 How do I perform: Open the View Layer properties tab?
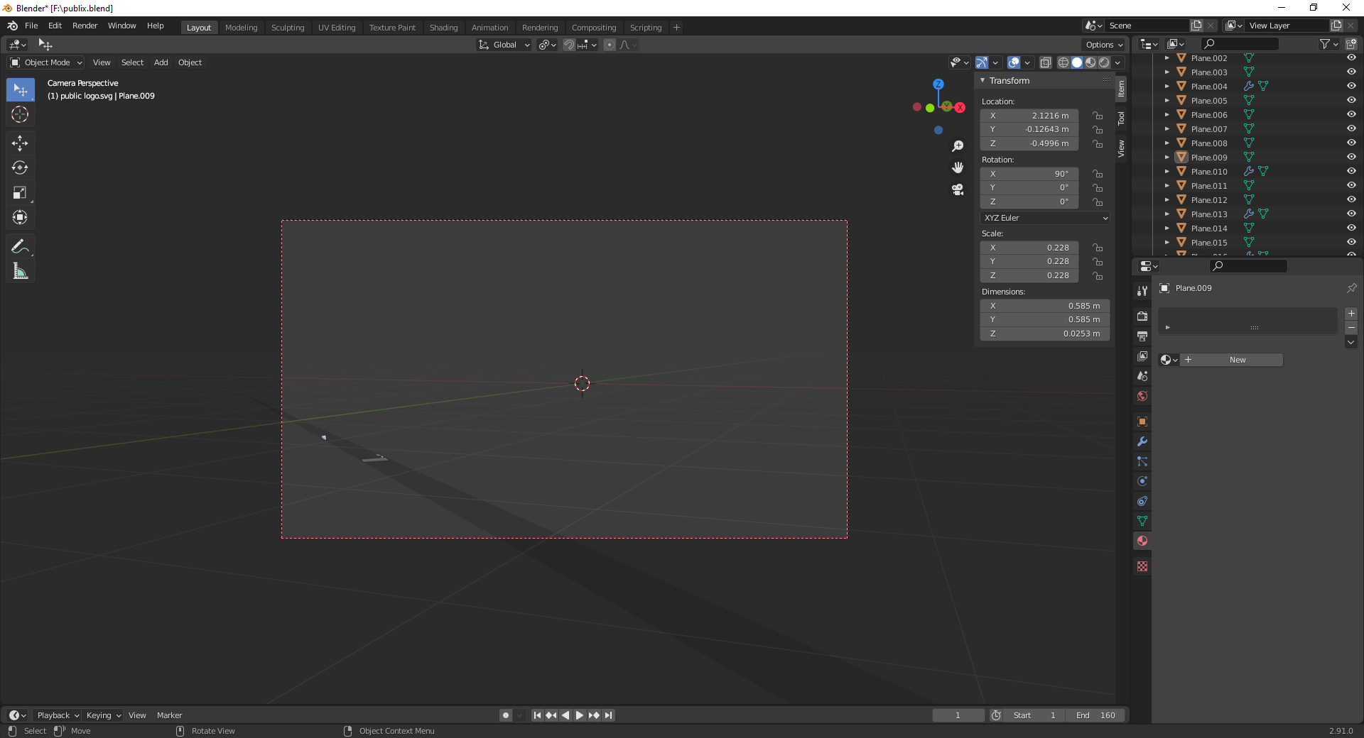click(x=1142, y=356)
